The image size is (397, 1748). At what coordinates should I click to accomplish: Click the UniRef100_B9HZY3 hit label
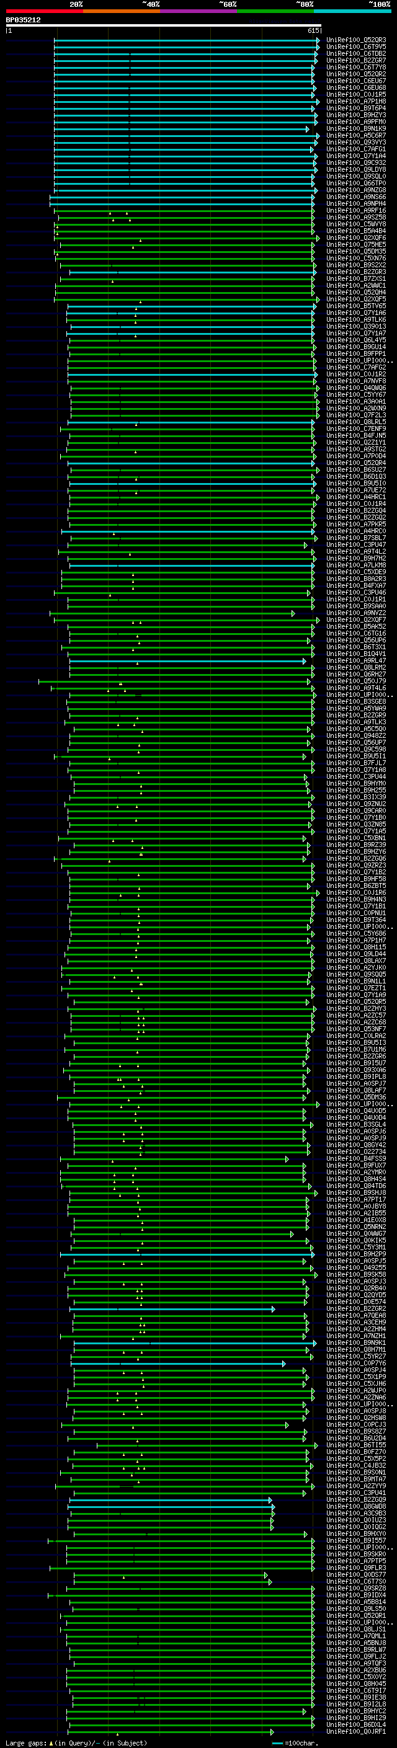[x=356, y=115]
